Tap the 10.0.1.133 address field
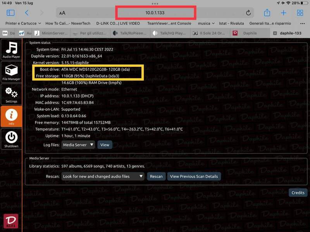Viewport: 310px width, 232px height. 155,13
